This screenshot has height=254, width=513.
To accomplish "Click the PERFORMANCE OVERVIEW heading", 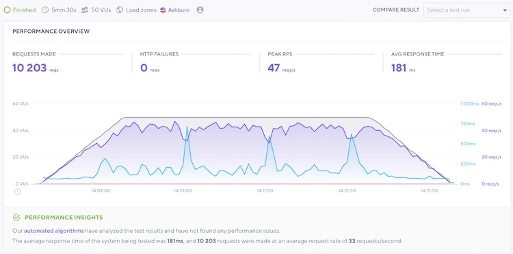I will [x=51, y=31].
